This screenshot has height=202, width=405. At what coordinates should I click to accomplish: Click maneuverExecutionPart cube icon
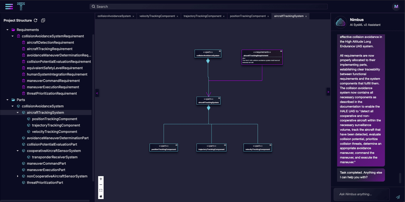[x=24, y=170]
